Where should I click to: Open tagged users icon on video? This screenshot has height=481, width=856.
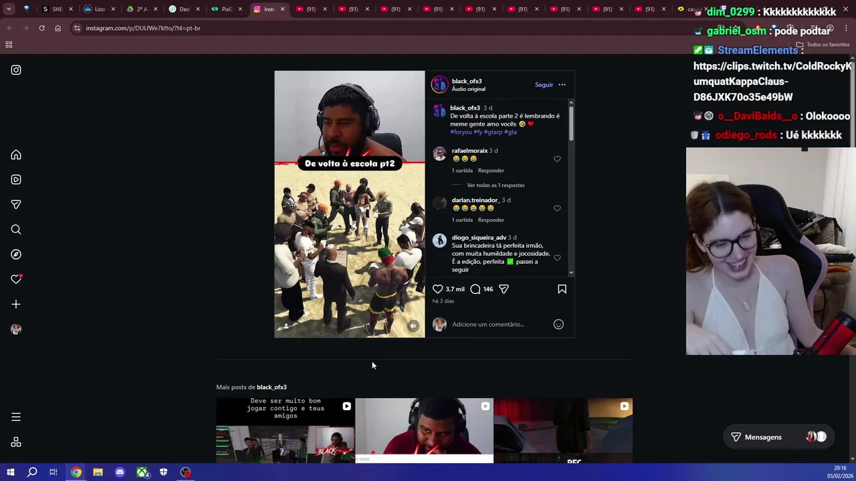(x=286, y=326)
